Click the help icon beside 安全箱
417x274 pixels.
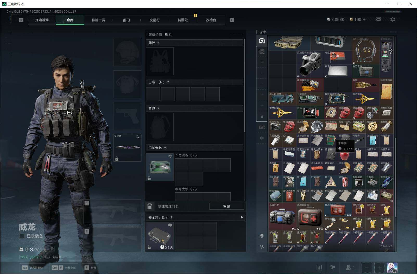pos(171,218)
